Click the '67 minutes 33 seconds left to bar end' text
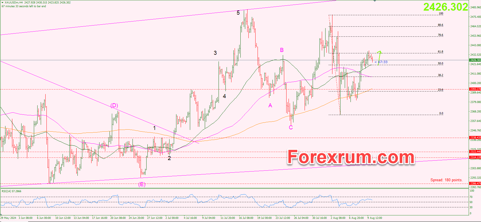481x222 pixels. pyautogui.click(x=24, y=6)
